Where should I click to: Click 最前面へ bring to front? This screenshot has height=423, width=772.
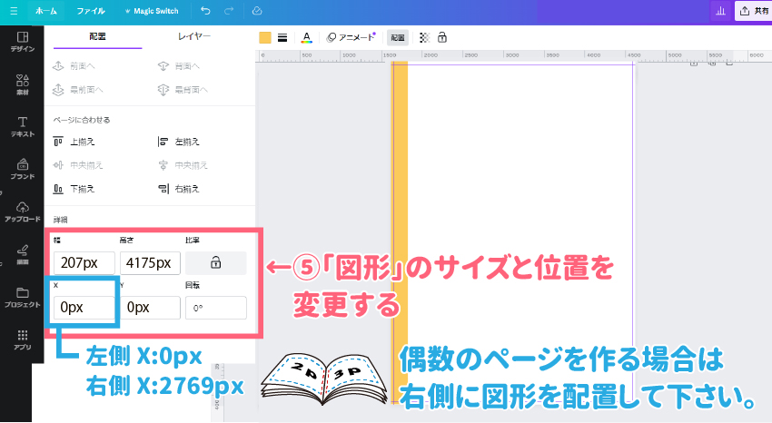(78, 90)
